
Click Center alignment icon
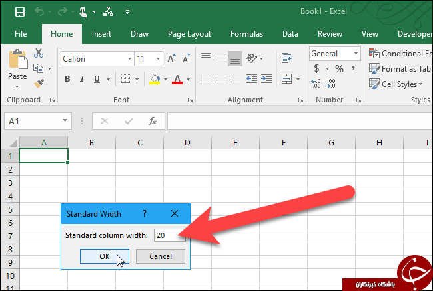click(220, 79)
